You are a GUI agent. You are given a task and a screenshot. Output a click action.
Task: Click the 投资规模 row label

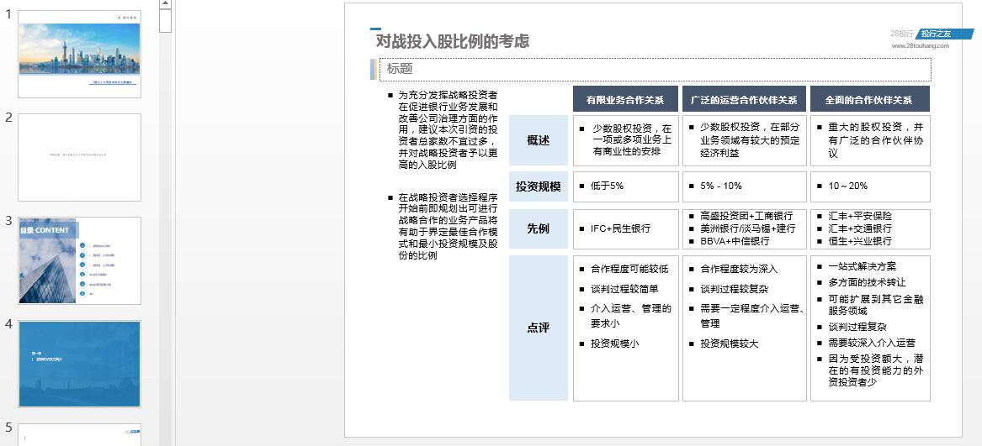coord(539,186)
